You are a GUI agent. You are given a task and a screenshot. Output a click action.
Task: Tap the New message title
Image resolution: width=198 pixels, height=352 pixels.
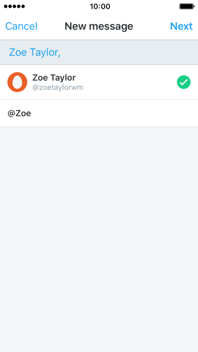tap(99, 26)
